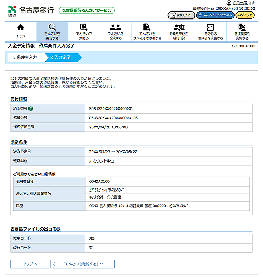Click the トップへ button at bottom
This screenshot has width=263, height=277.
(x=29, y=264)
